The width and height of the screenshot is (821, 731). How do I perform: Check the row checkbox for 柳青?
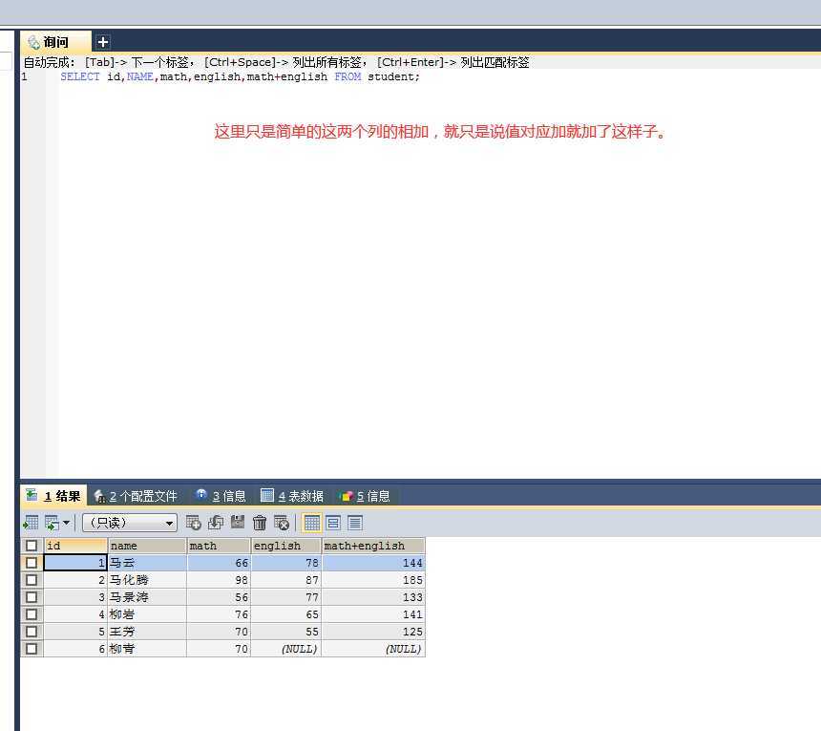click(x=32, y=649)
